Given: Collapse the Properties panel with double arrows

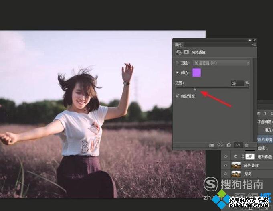Looking at the screenshot, I should point(250,40).
